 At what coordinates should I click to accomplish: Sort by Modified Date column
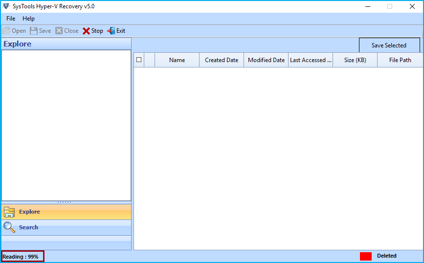click(266, 60)
